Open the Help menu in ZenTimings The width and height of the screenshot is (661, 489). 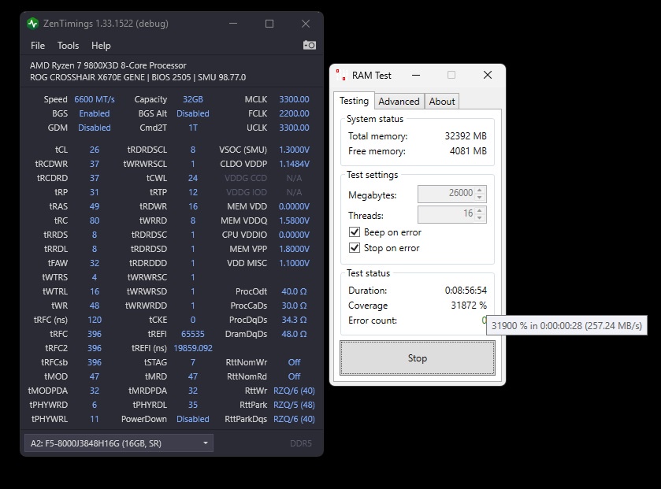coord(101,46)
